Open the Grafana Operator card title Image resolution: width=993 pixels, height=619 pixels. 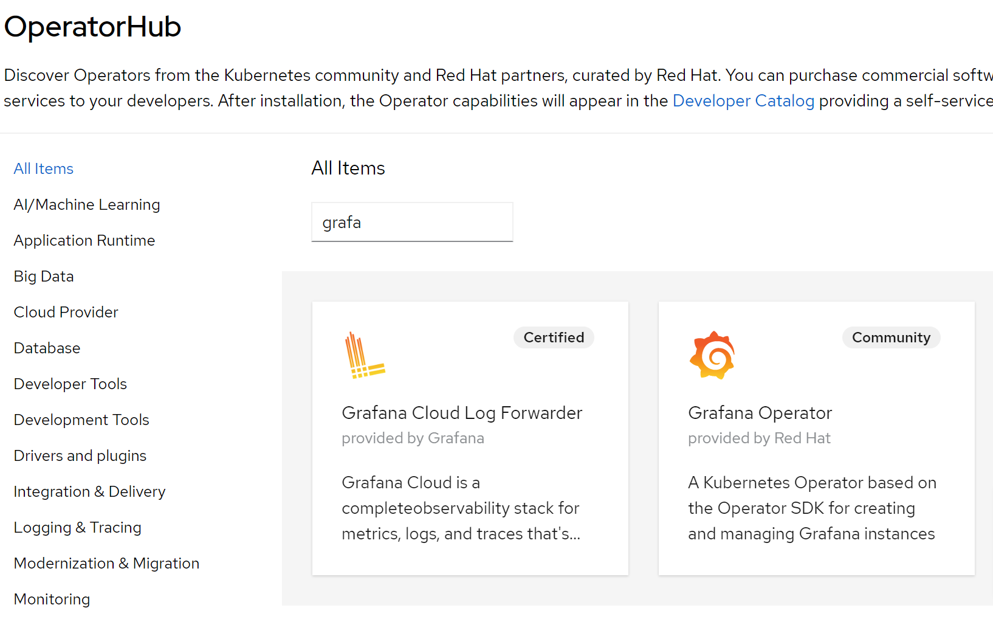pyautogui.click(x=760, y=413)
